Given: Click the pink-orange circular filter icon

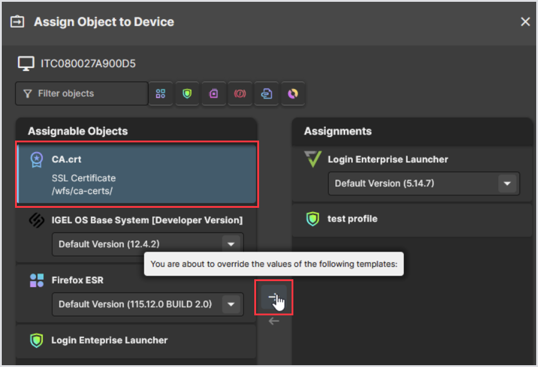Looking at the screenshot, I should coord(293,94).
